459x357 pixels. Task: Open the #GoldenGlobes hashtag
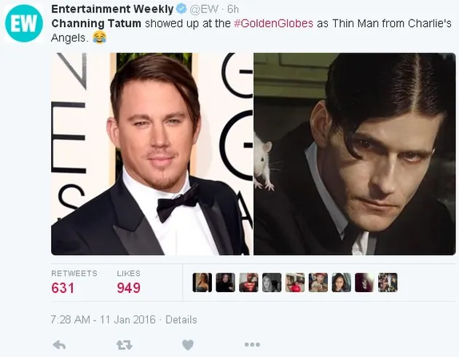[x=274, y=23]
